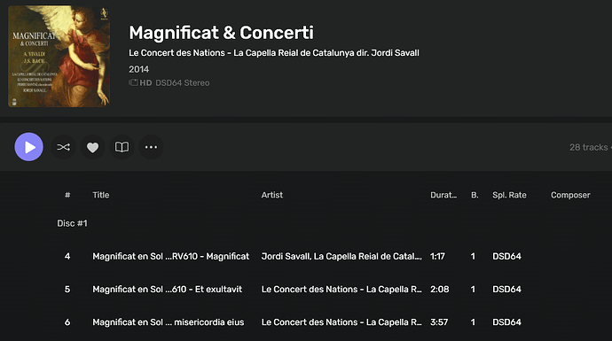
Task: Shuffle the album tracks
Action: [63, 147]
